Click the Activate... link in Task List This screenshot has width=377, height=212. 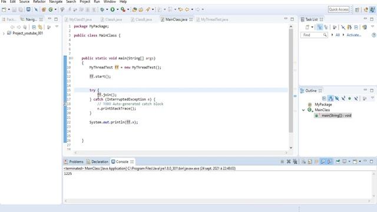pos(353,35)
